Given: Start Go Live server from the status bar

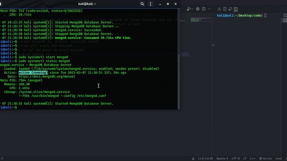Looking at the screenshot, I should (x=265, y=158).
